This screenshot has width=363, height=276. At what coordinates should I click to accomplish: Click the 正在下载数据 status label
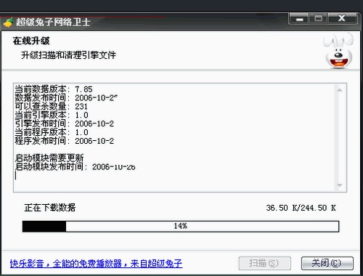click(50, 208)
